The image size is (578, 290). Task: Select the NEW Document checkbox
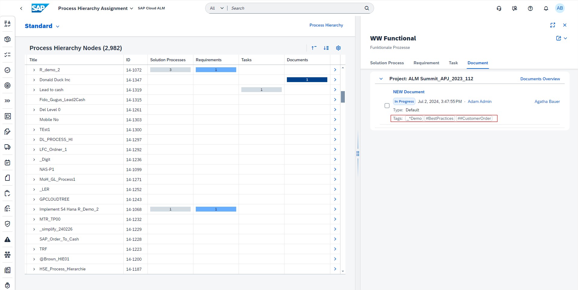pos(387,106)
